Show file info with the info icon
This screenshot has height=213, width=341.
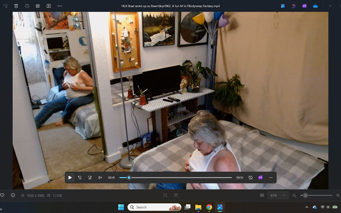pos(13,195)
